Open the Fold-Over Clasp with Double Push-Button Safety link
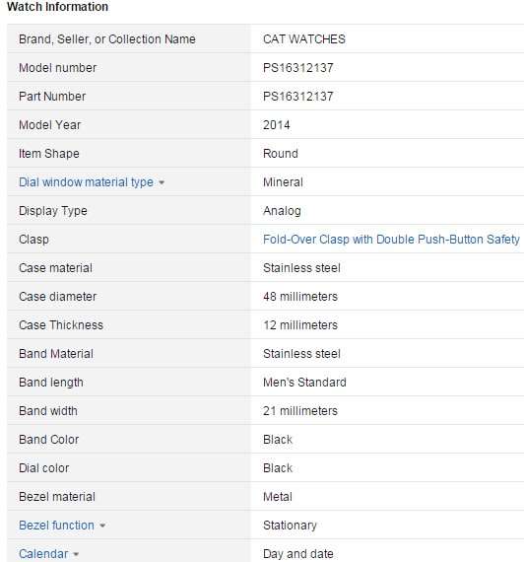 [391, 239]
